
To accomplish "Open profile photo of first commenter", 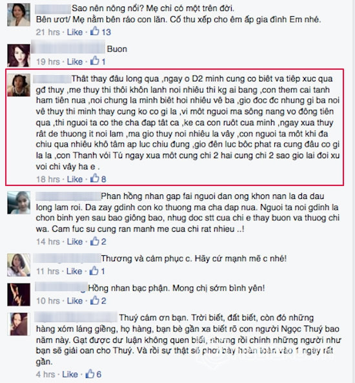I will [19, 15].
